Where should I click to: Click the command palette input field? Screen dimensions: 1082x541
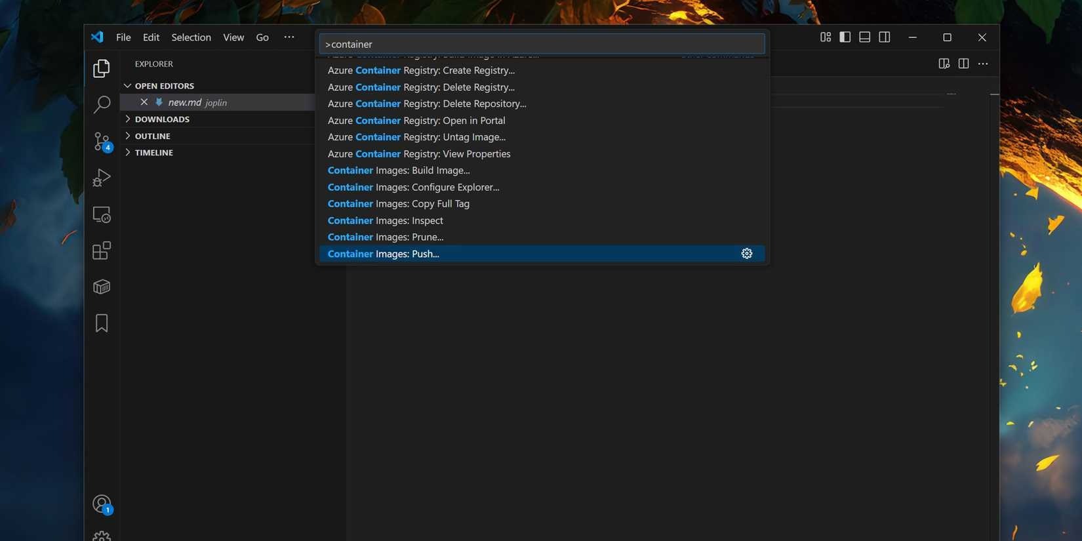click(542, 44)
